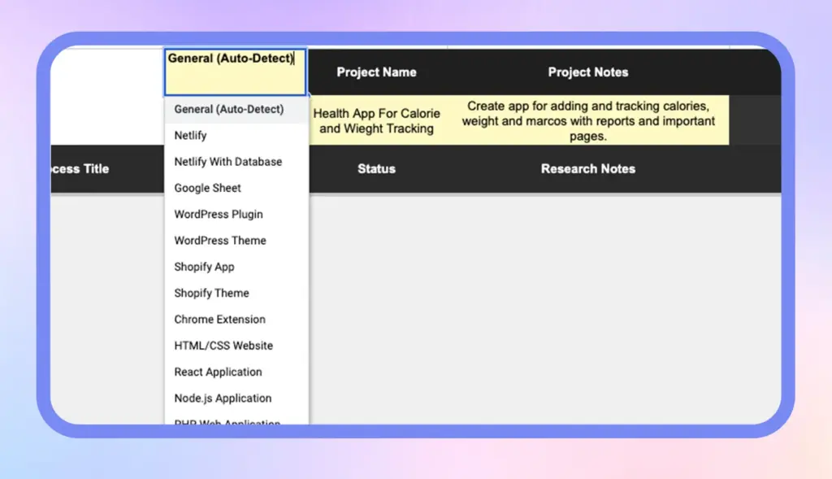Choose "WordPress Plugin" from the list

(218, 214)
